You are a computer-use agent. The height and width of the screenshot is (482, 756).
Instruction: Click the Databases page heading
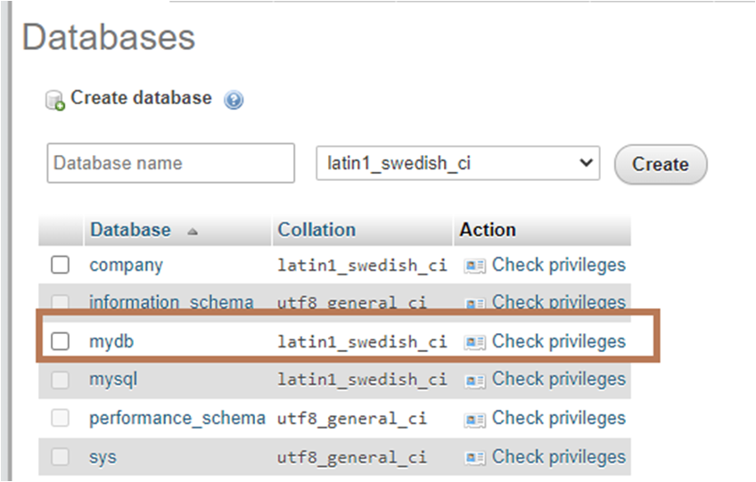click(x=109, y=37)
